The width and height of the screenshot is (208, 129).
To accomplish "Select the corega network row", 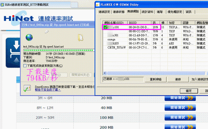I will tap(155, 39).
